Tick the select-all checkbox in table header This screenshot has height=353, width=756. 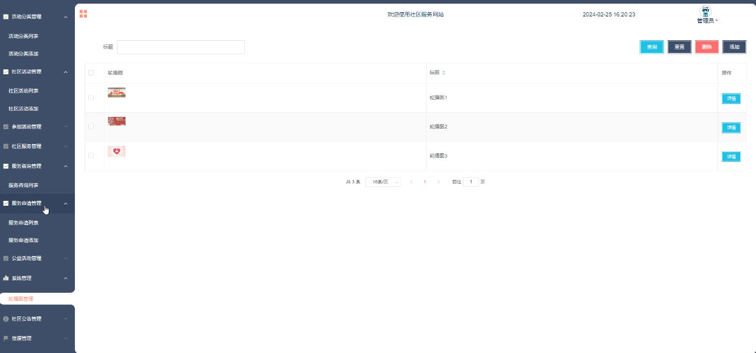[x=91, y=73]
